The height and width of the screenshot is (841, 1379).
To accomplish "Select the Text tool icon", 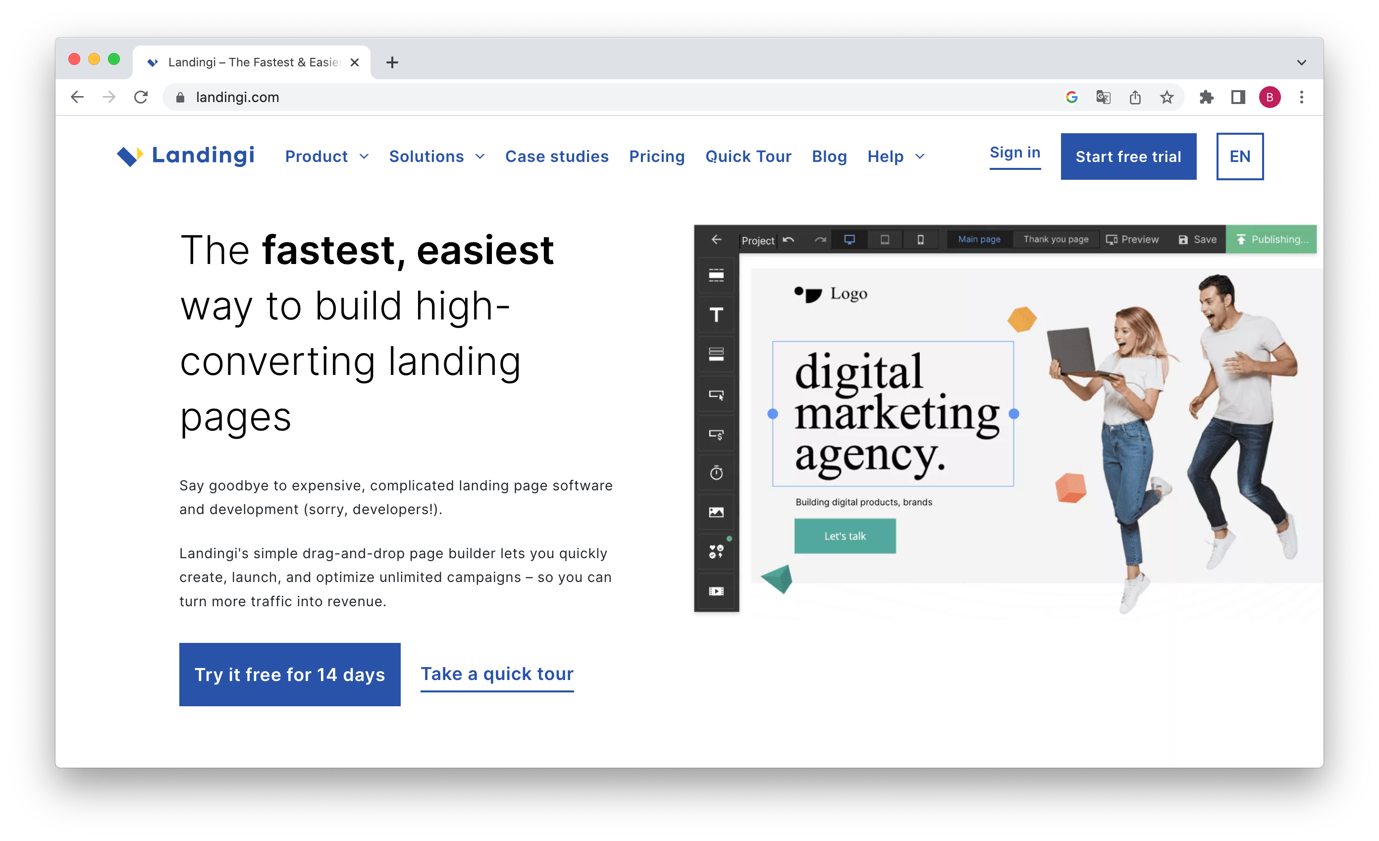I will click(716, 315).
